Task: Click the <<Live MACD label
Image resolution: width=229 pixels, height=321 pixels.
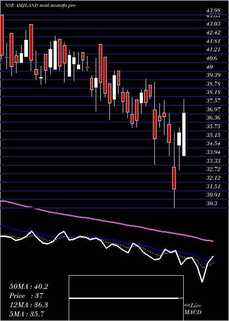Action: (193, 309)
